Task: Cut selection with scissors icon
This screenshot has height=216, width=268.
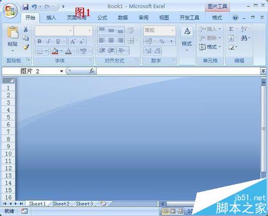Action: [26, 29]
